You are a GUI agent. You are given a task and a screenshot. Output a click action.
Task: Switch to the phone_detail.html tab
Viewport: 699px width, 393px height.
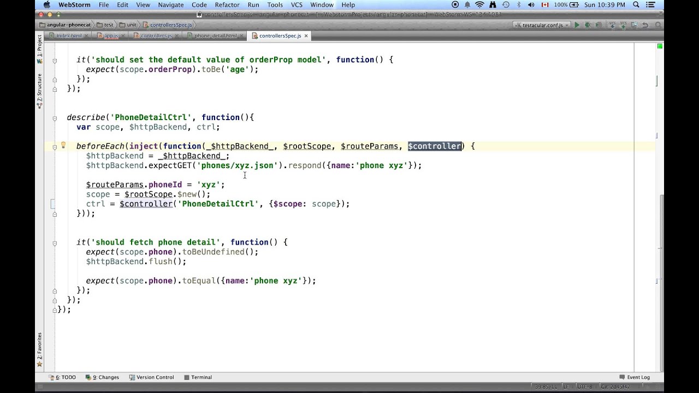pyautogui.click(x=215, y=36)
